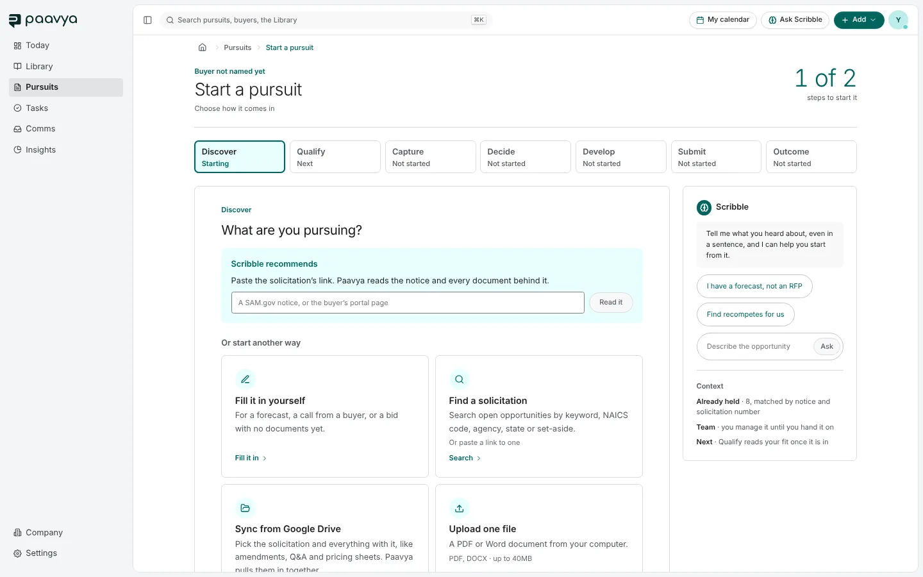This screenshot has height=577, width=923.
Task: Select the Discover step tab
Action: point(240,157)
